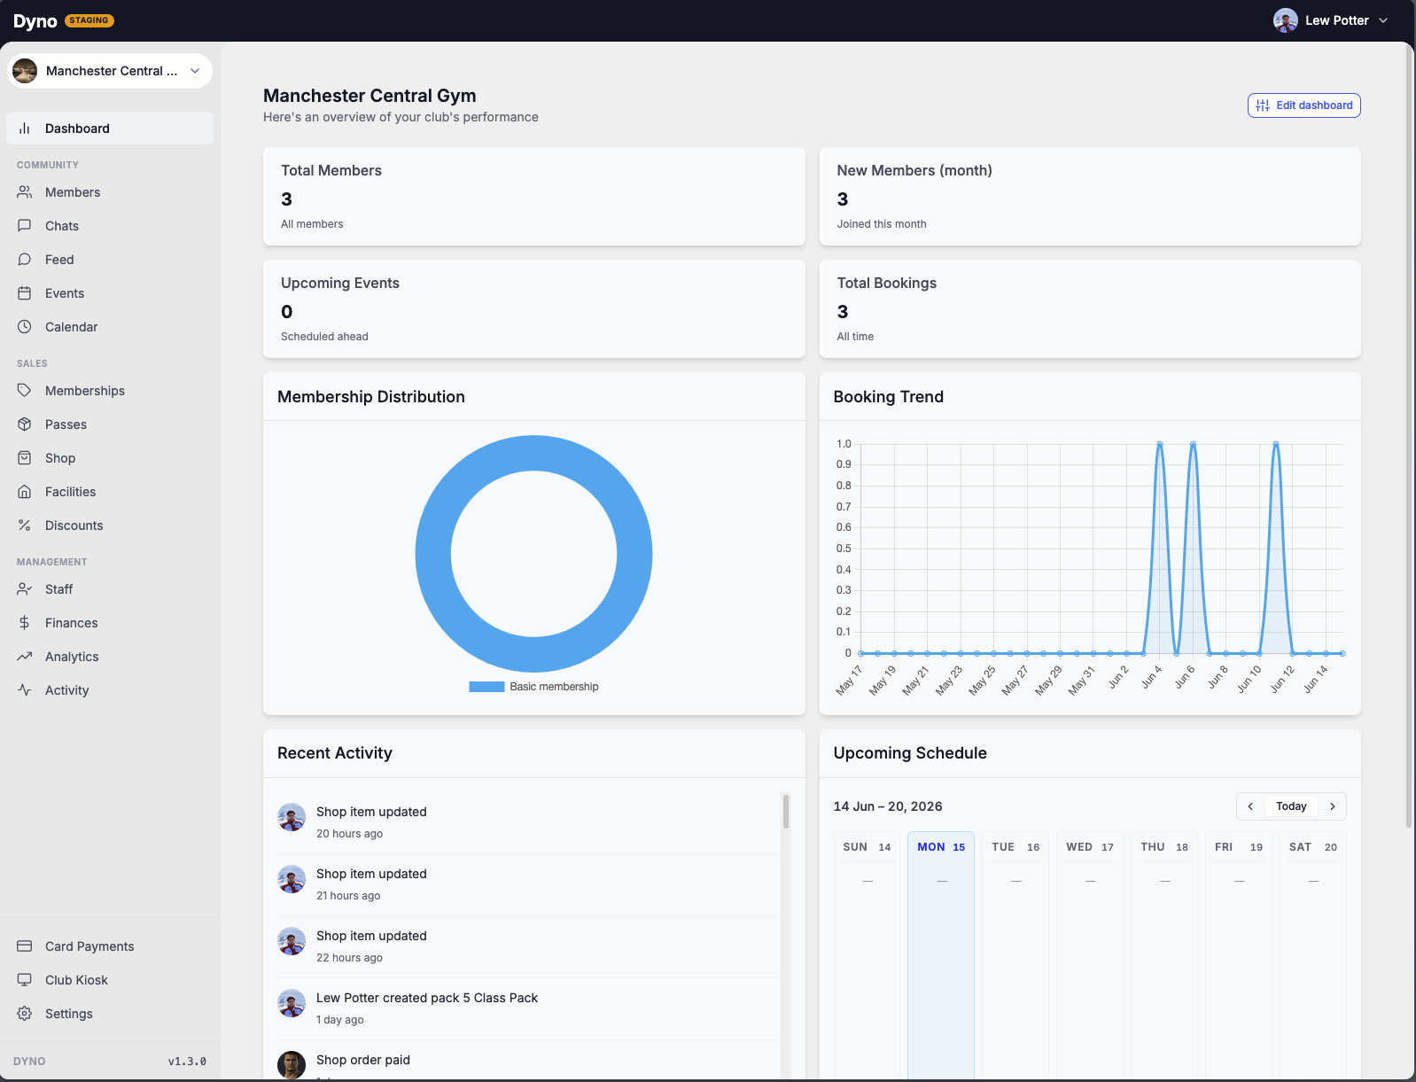Screen dimensions: 1416x1082
Task: Open Analytics in the sidebar
Action: tap(110, 657)
